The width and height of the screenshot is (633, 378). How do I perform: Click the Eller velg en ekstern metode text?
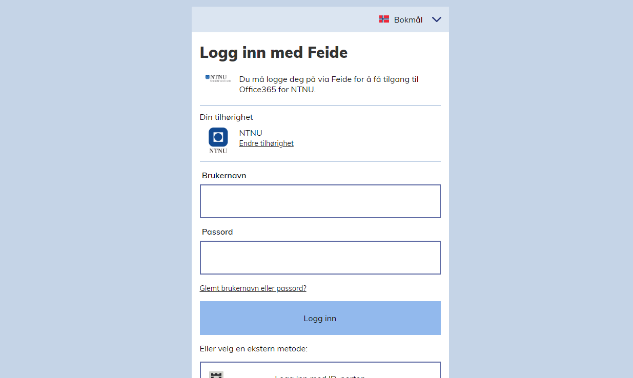(254, 349)
